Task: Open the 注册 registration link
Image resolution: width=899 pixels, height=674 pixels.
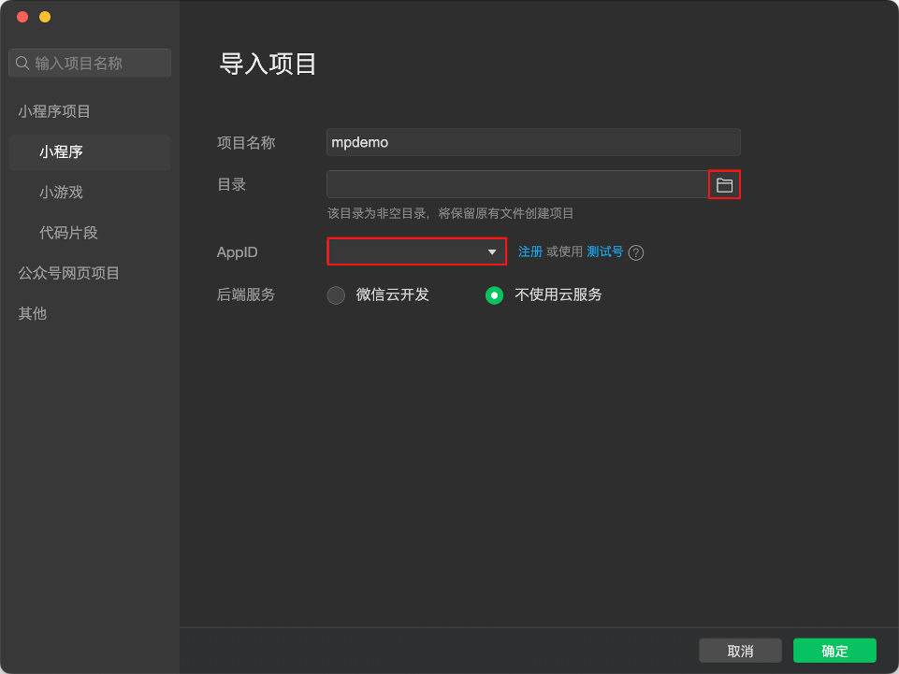Action: point(530,251)
